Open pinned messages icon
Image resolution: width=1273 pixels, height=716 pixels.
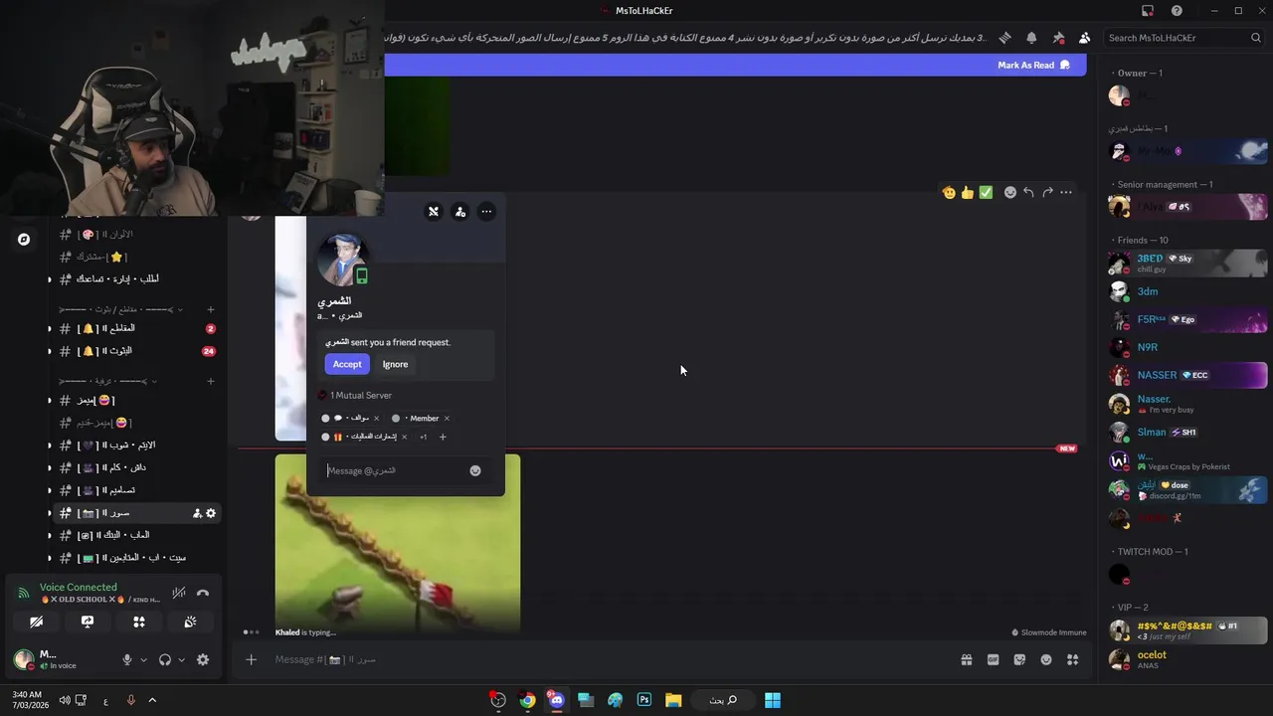[x=1058, y=38]
